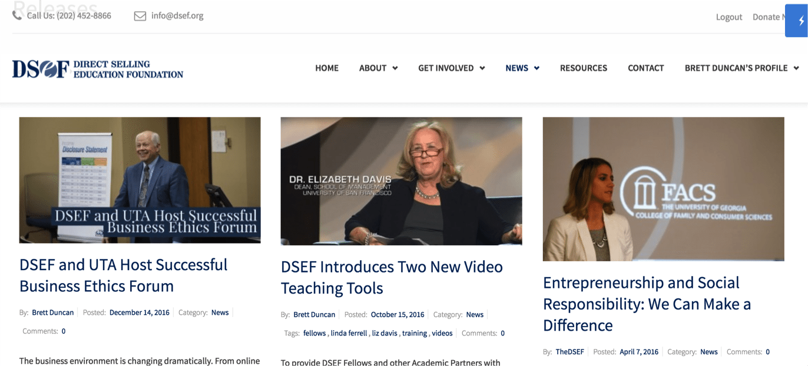Click the comments count on Ethics Forum post
Viewport: 808px width, 366px height.
64,331
